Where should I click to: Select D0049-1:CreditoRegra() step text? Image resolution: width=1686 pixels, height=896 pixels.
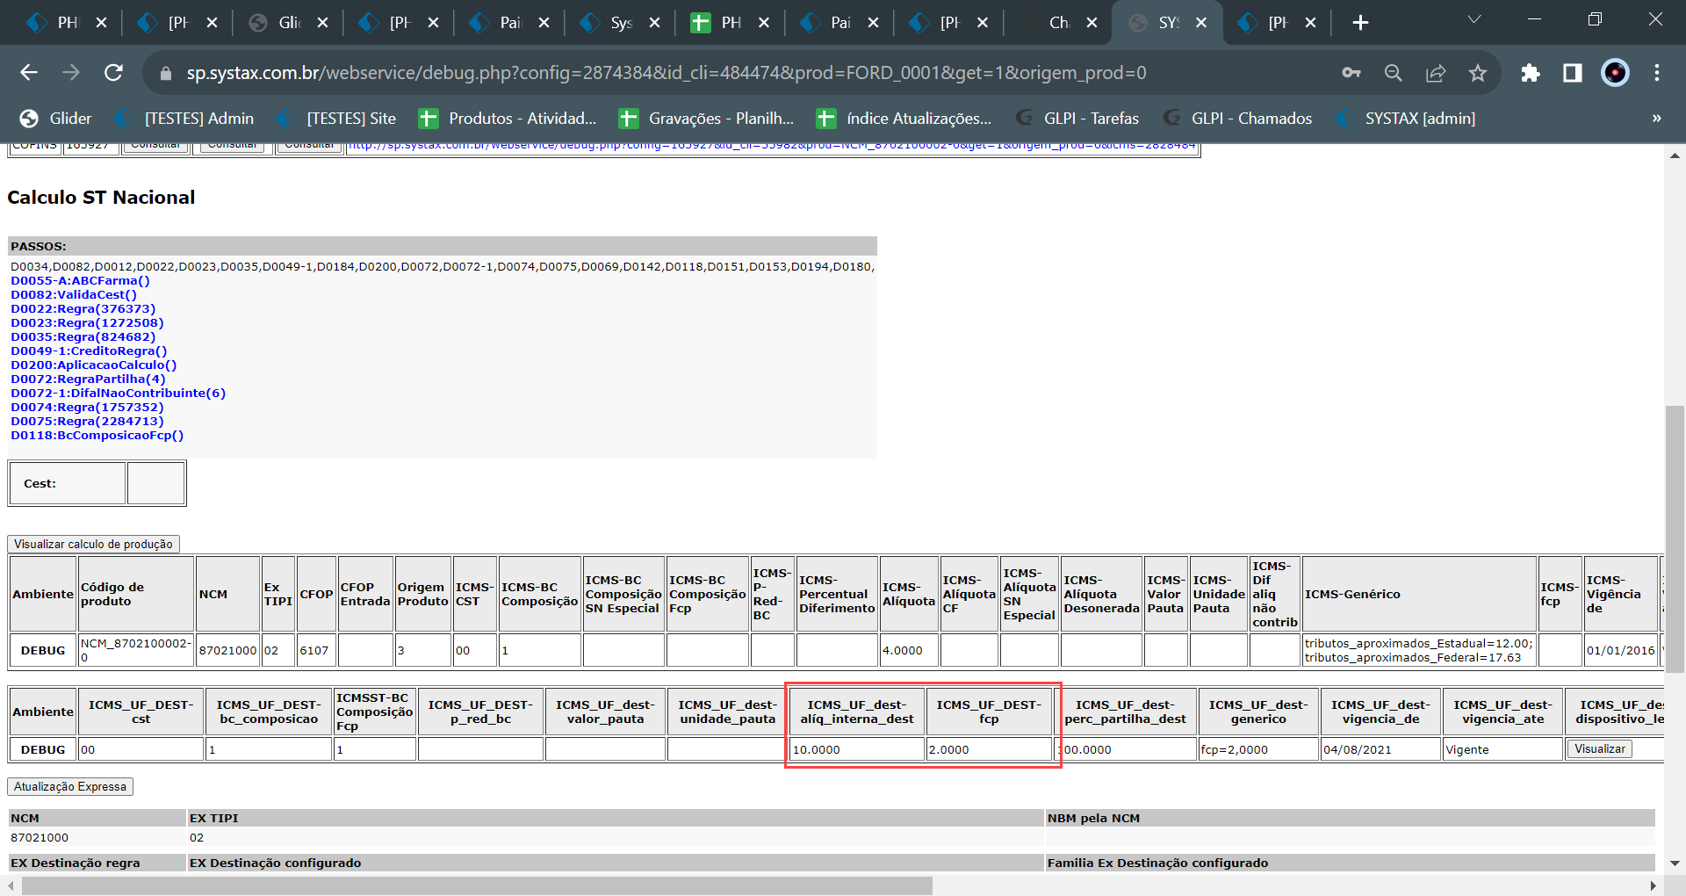tap(89, 351)
